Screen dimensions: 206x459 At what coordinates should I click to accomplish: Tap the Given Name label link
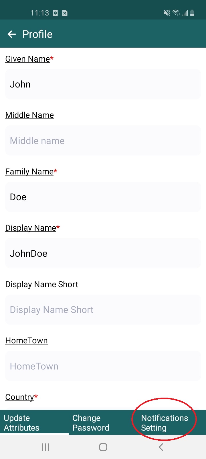click(27, 59)
